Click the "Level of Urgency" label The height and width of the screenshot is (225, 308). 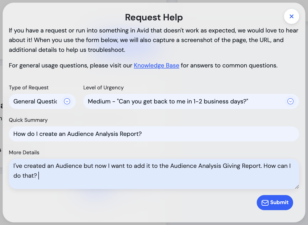[x=103, y=88]
